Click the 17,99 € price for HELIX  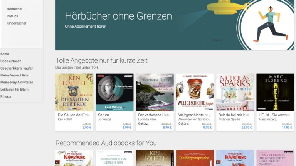click(x=287, y=128)
